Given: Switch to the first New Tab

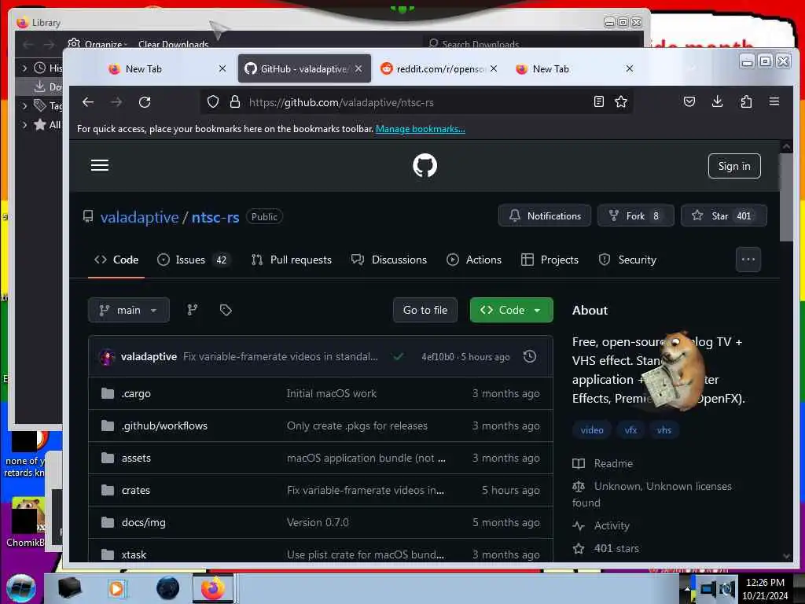Looking at the screenshot, I should [x=167, y=69].
